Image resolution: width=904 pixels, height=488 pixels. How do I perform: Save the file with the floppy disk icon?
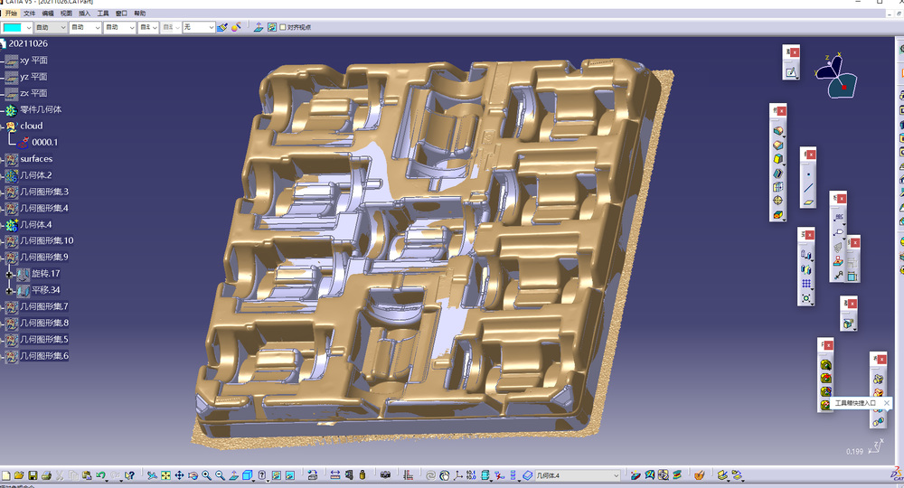coord(33,475)
